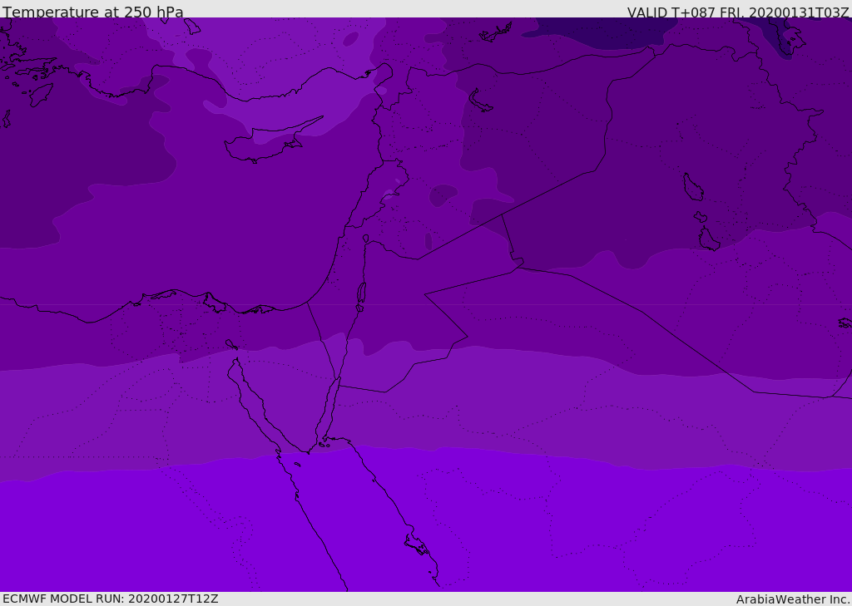This screenshot has height=606, width=852.
Task: Click the 'ArabiaWeather Inc.' credit text
Action: coord(792,599)
